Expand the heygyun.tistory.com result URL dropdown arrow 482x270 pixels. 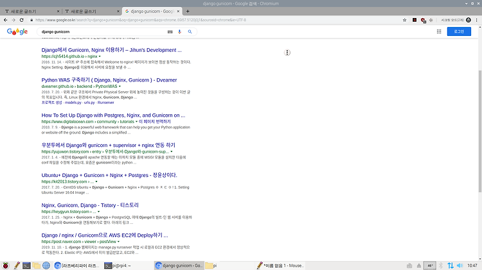coord(98,212)
